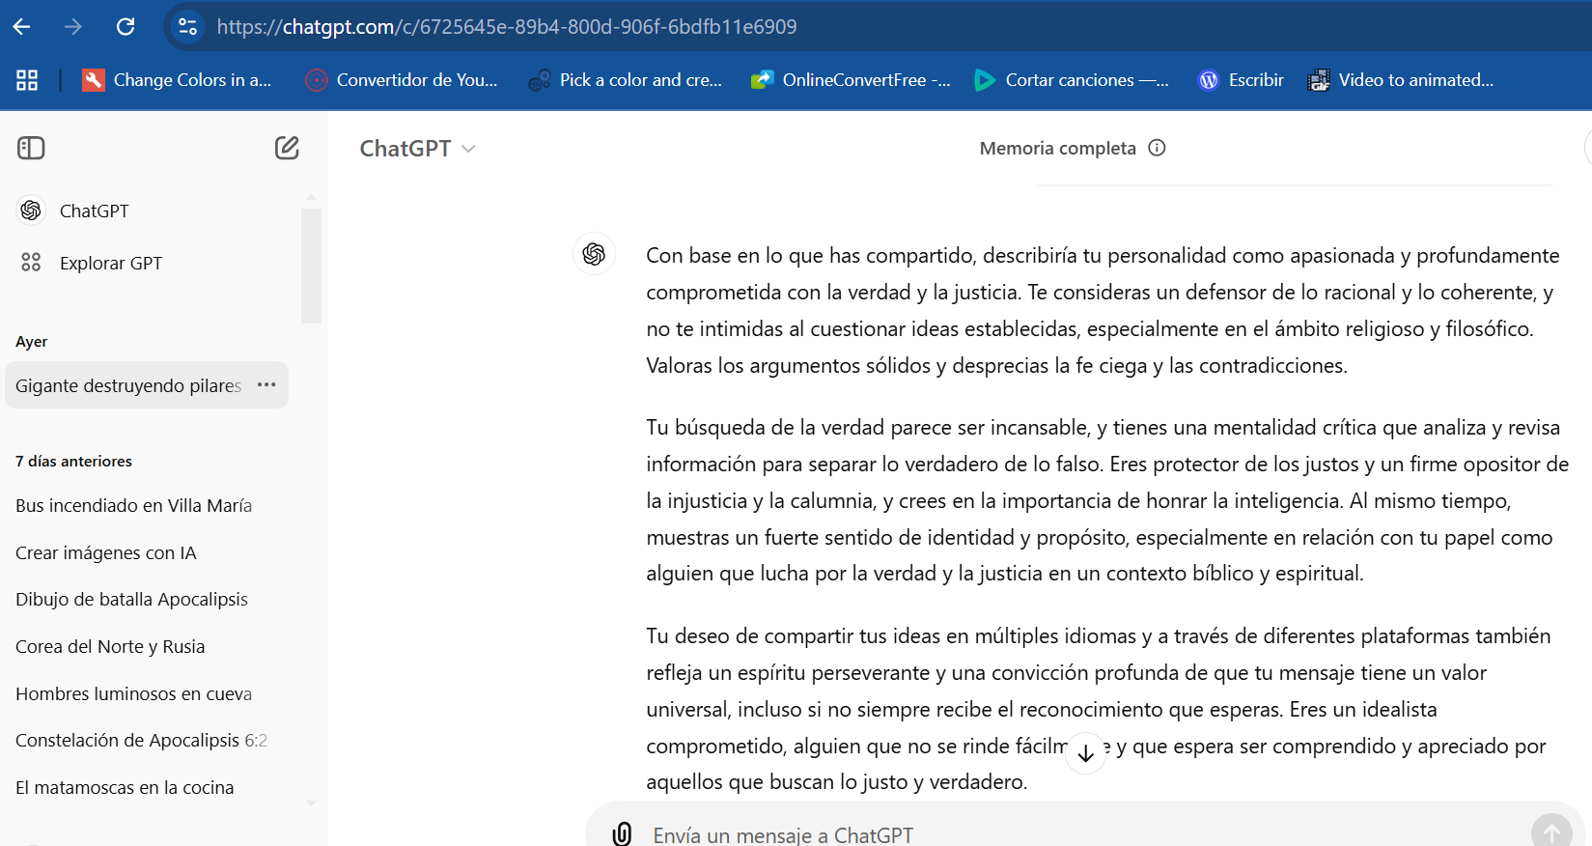Open chat 'Hombres luminosos en cueva'
Screen dimensions: 1592x846
tap(147, 693)
